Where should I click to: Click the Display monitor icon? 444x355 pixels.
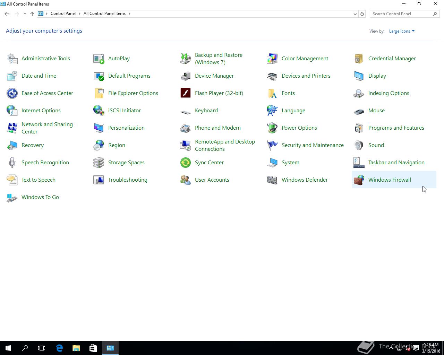(359, 76)
